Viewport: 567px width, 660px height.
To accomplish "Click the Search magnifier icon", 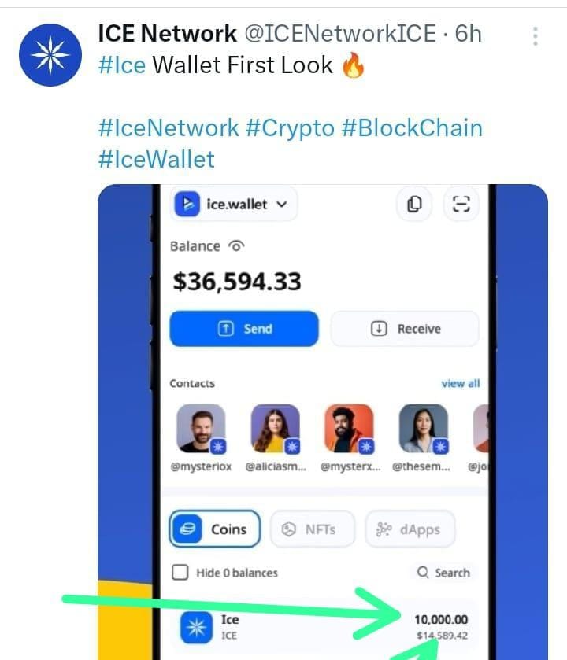I will [423, 573].
